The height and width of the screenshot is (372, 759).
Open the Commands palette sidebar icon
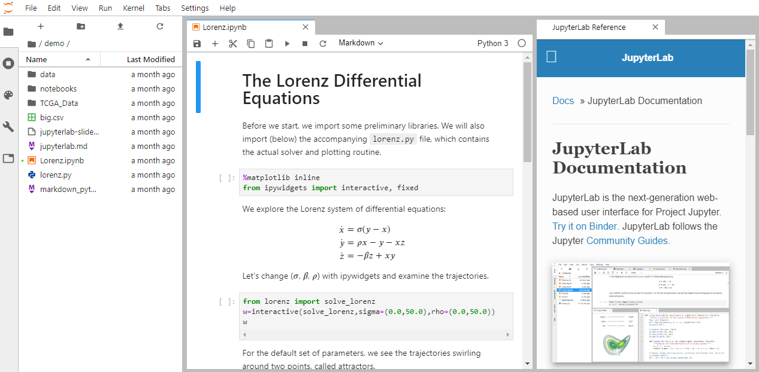8,95
